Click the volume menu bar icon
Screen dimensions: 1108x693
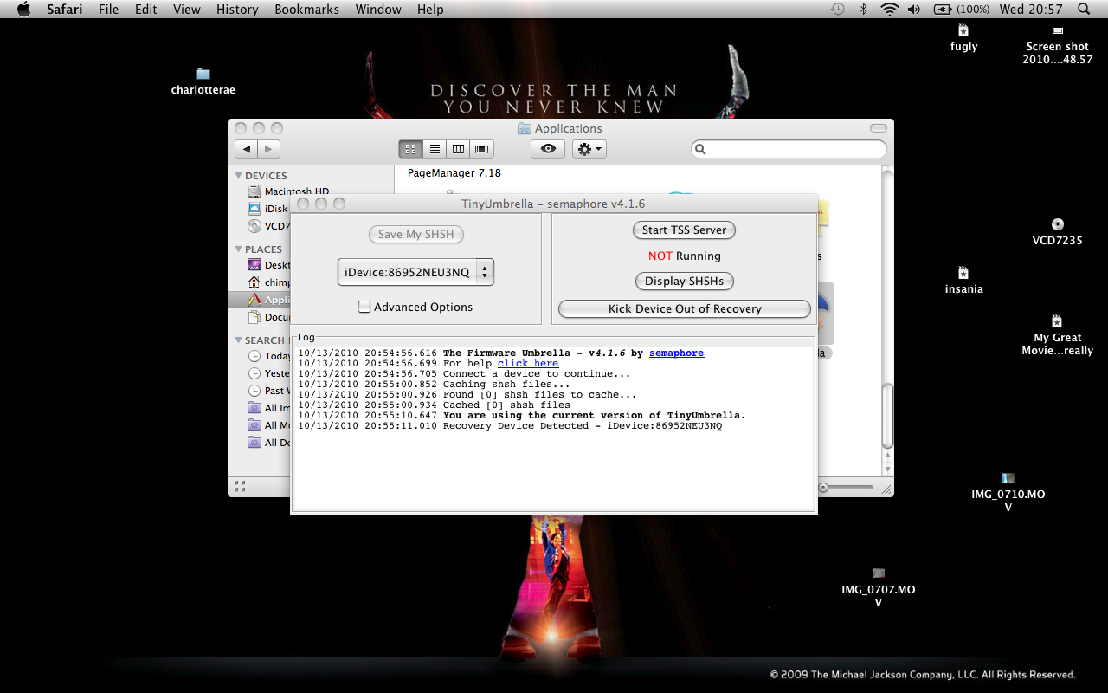[914, 10]
